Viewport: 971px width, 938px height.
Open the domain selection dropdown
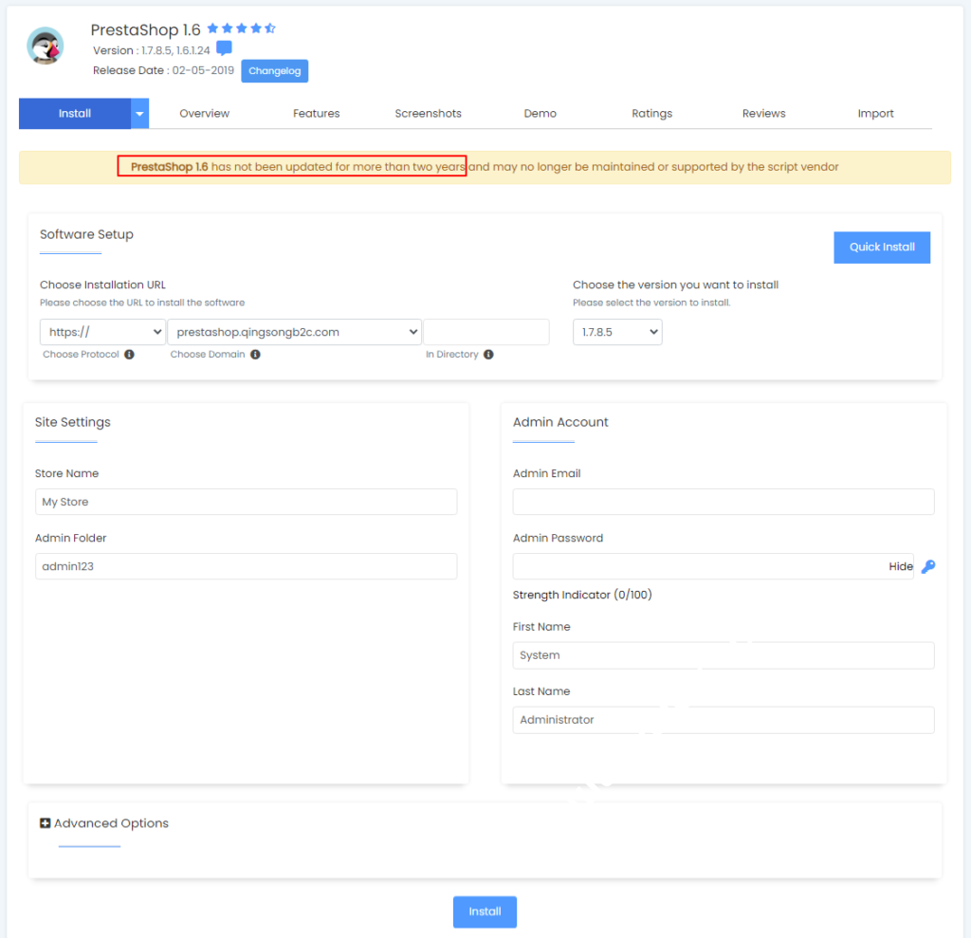coord(294,332)
